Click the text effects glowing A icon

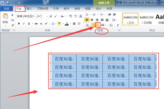[53, 24]
